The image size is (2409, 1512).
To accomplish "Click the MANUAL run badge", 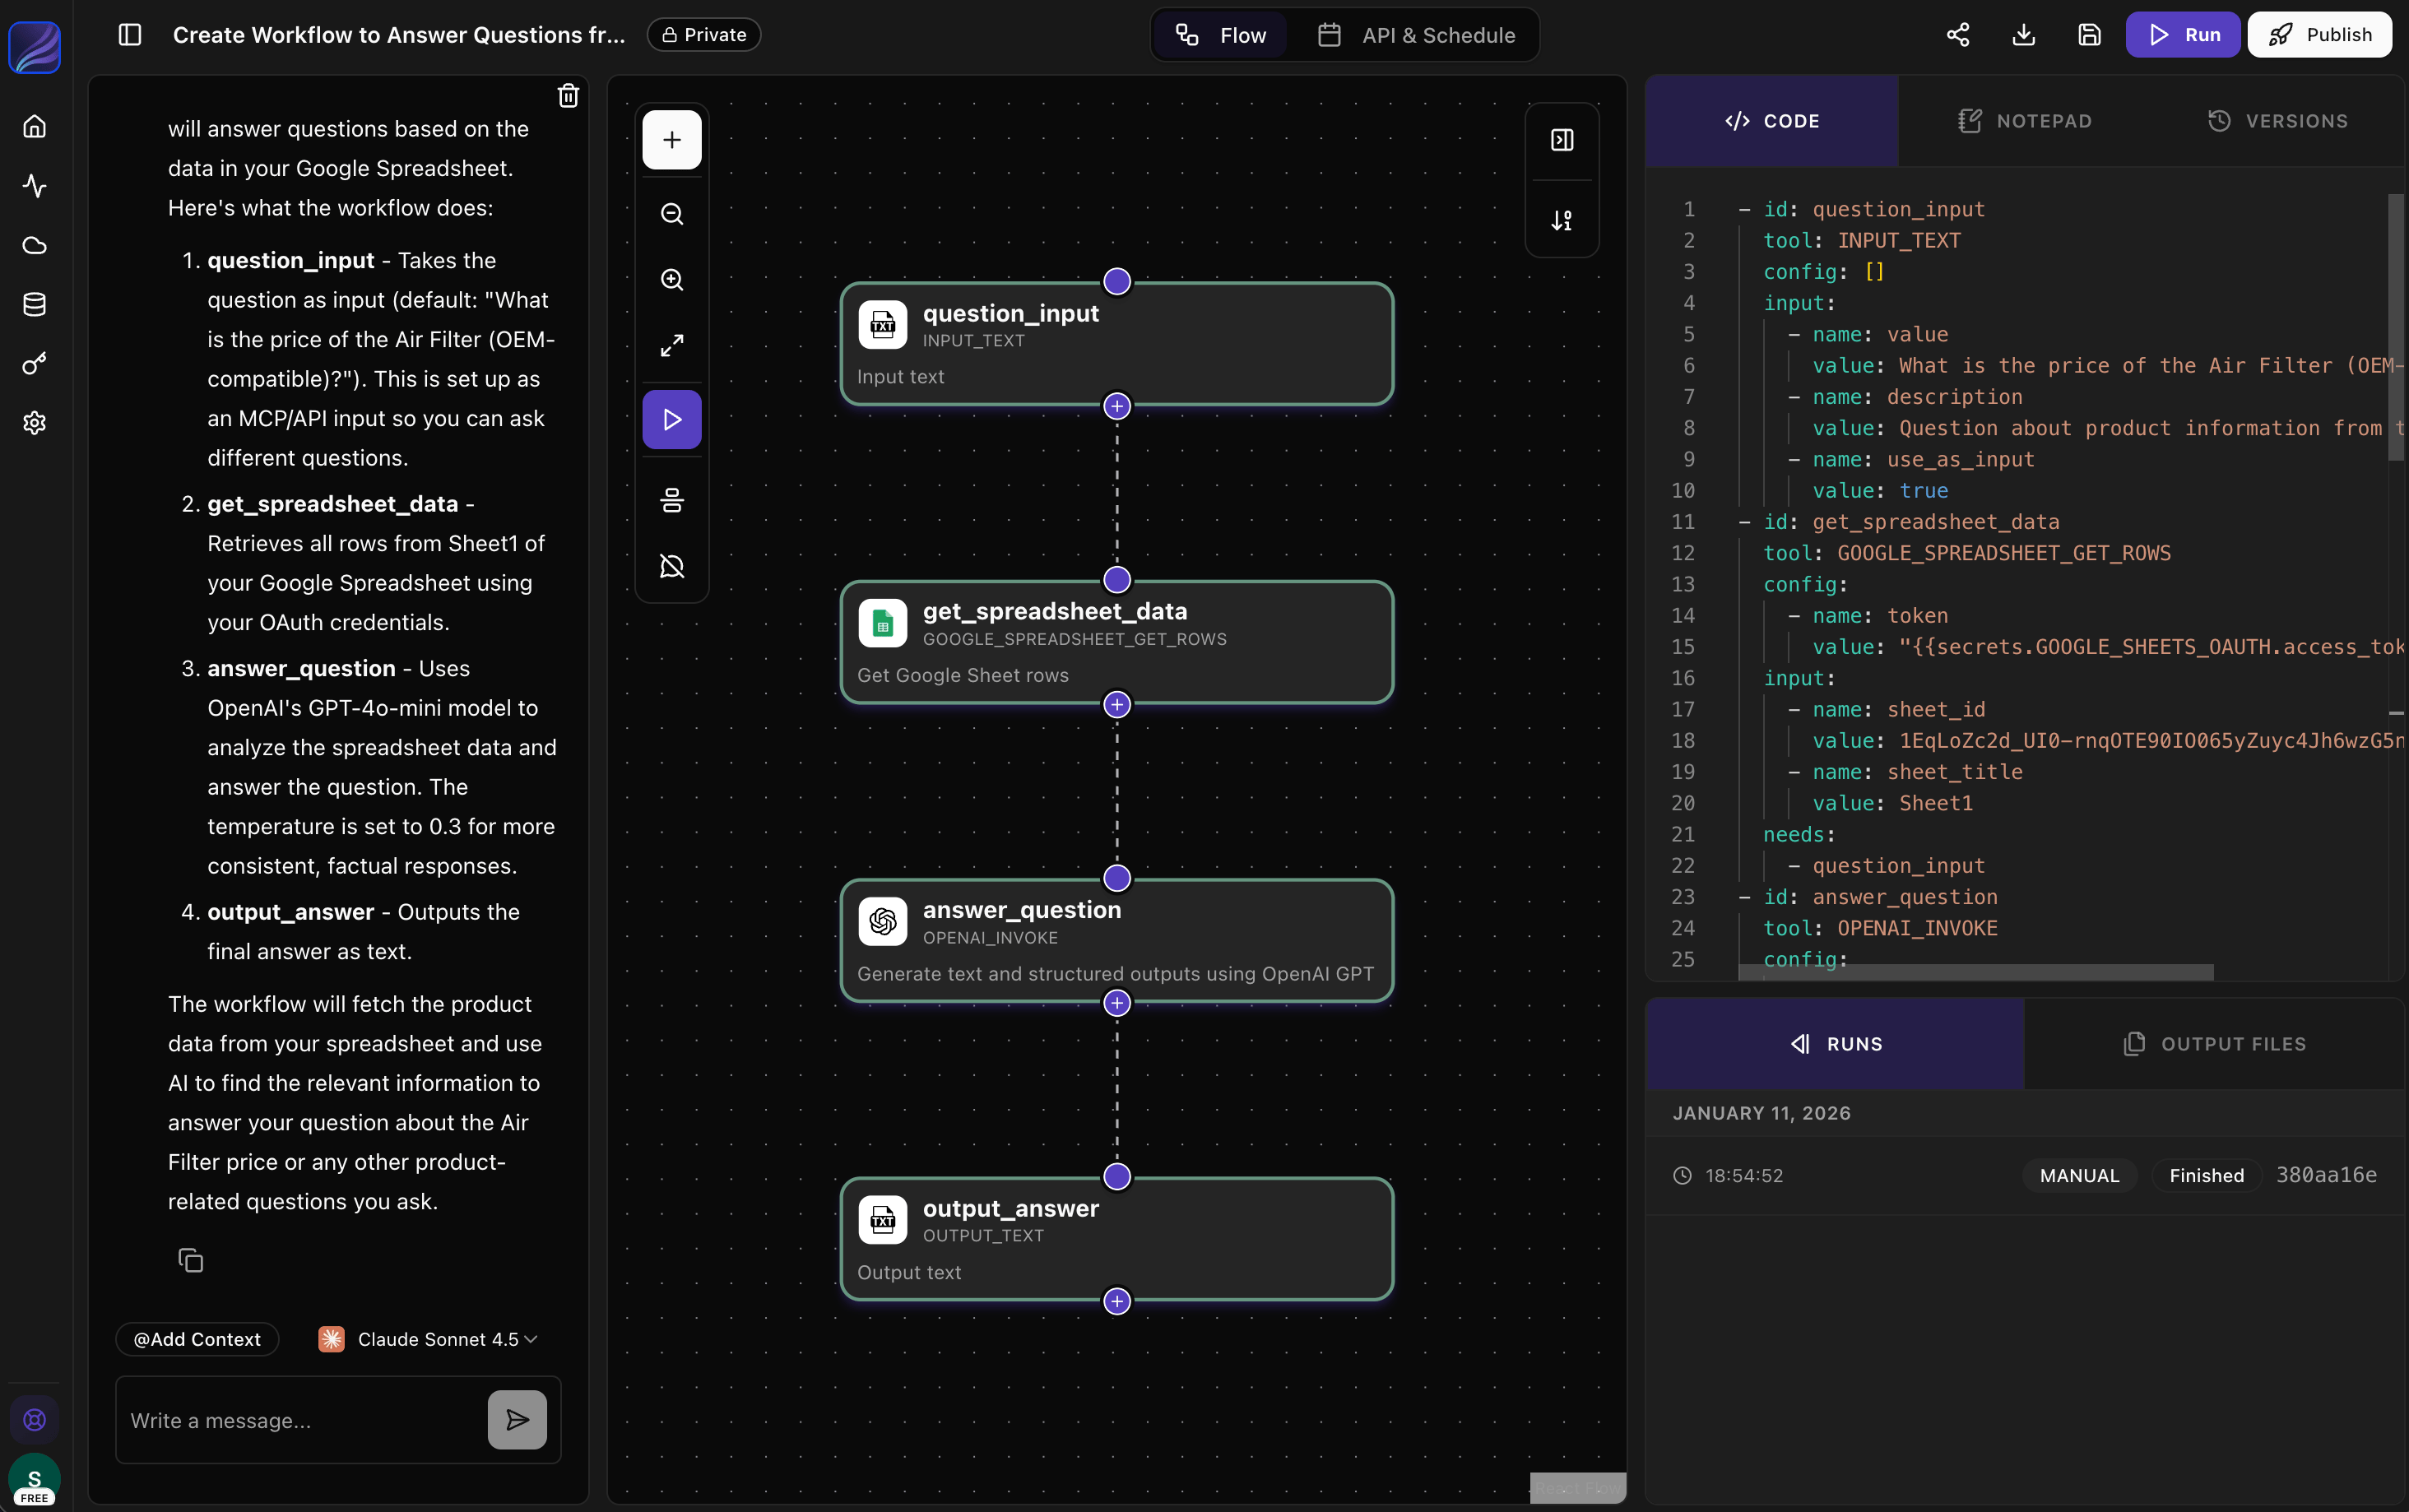I will (2079, 1176).
